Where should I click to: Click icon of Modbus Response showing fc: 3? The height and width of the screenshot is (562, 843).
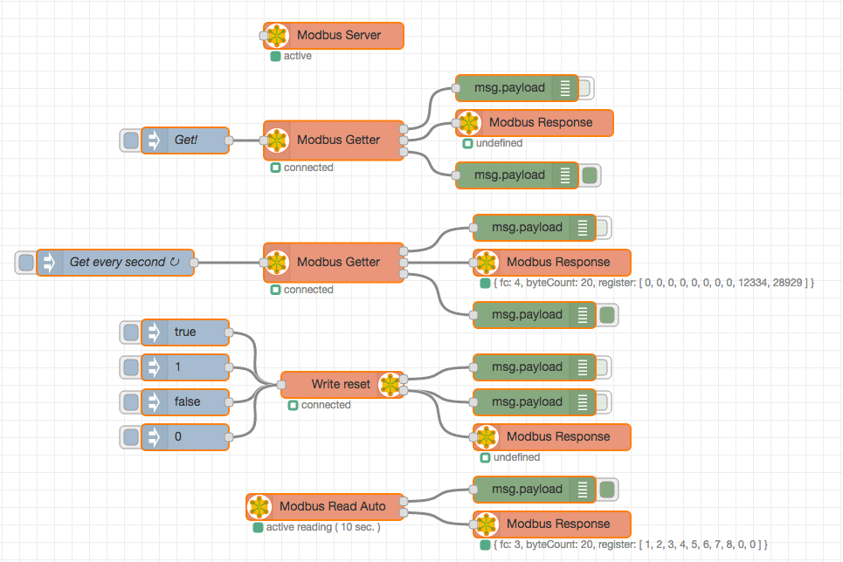click(x=487, y=524)
